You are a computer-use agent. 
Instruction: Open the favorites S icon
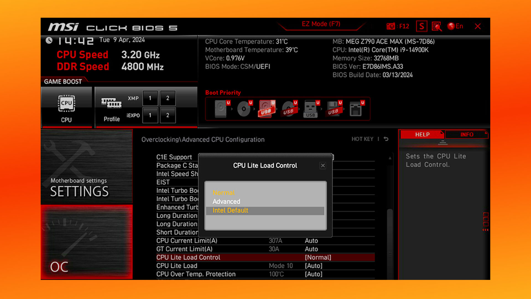pos(421,26)
